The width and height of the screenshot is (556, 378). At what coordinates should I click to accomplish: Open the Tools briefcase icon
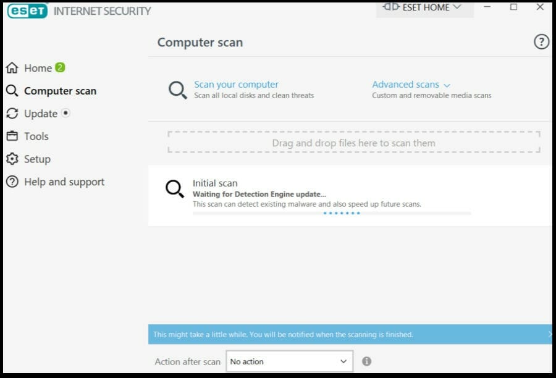tap(12, 136)
